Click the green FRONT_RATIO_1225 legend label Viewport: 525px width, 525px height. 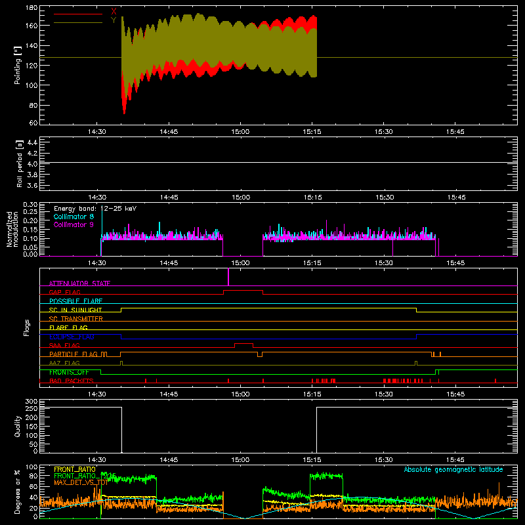click(x=85, y=476)
